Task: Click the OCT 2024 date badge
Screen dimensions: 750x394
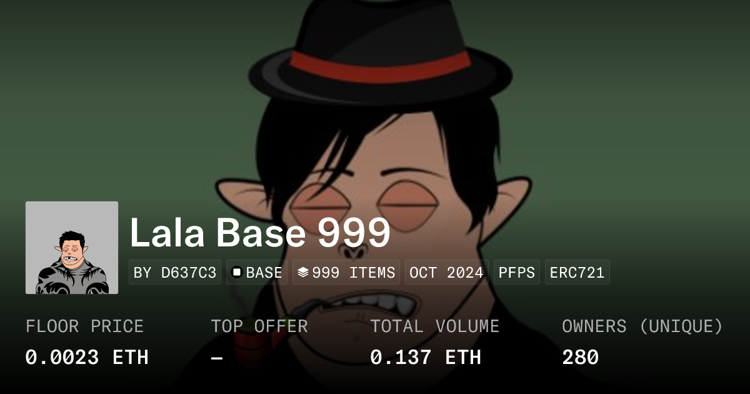Action: 447,273
